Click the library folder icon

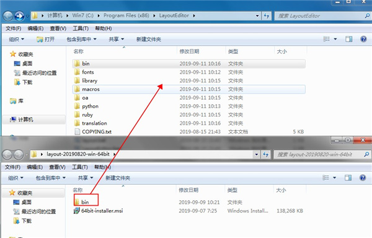pos(77,81)
